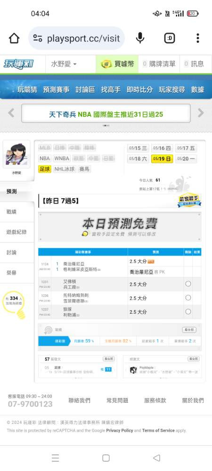Viewport: 212px width, 471px height.
Task: Go to next banner with right arrow
Action: (x=201, y=113)
